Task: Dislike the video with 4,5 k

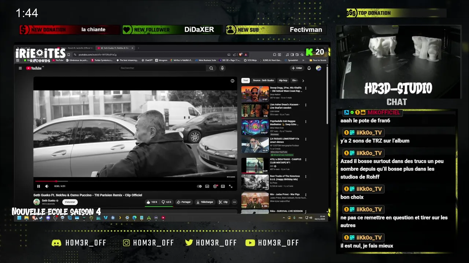Action: click(167, 202)
